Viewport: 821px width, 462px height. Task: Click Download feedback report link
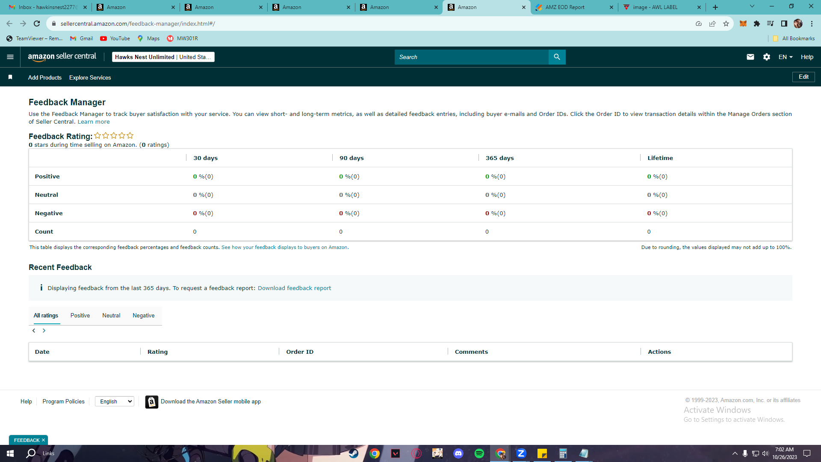(x=294, y=288)
